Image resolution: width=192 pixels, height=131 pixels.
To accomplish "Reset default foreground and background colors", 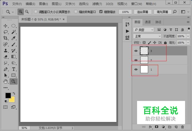I will (x=6, y=101).
